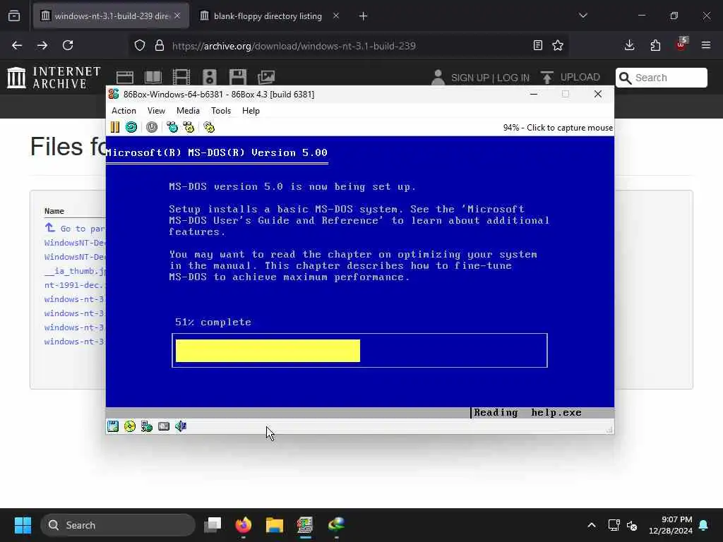The width and height of the screenshot is (723, 542).
Task: Open the nt-1991-dec file link
Action: coord(76,285)
